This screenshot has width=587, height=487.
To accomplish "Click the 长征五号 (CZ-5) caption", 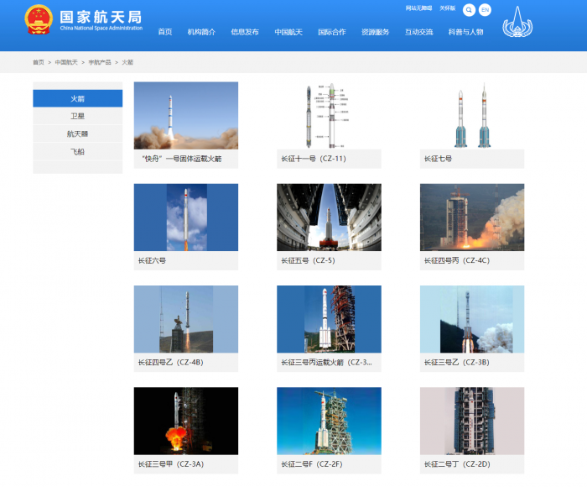I will pos(308,260).
